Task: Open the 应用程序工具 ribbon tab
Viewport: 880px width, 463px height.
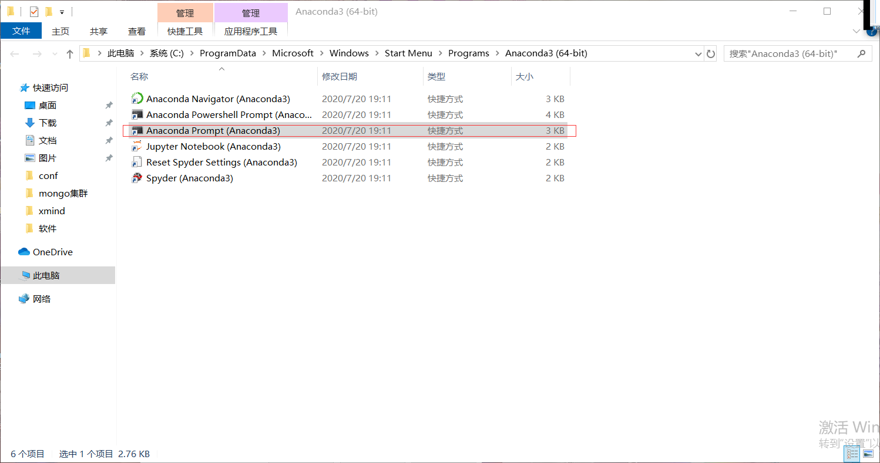Action: 251,31
